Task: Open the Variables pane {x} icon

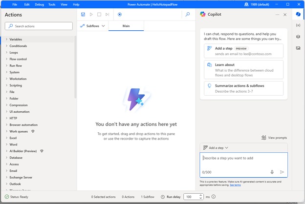Action: coord(298,25)
